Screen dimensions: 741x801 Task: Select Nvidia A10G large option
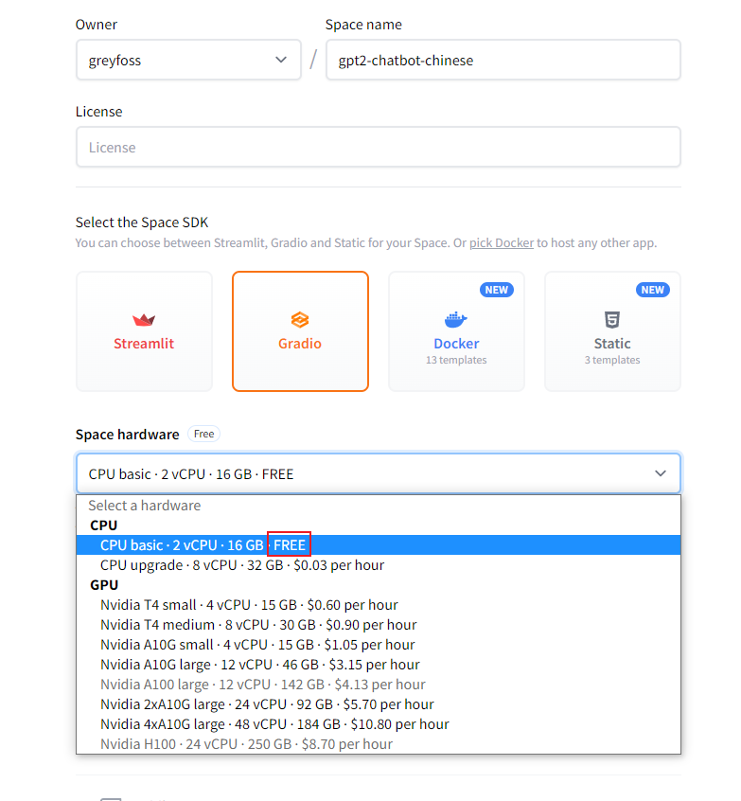(x=378, y=665)
